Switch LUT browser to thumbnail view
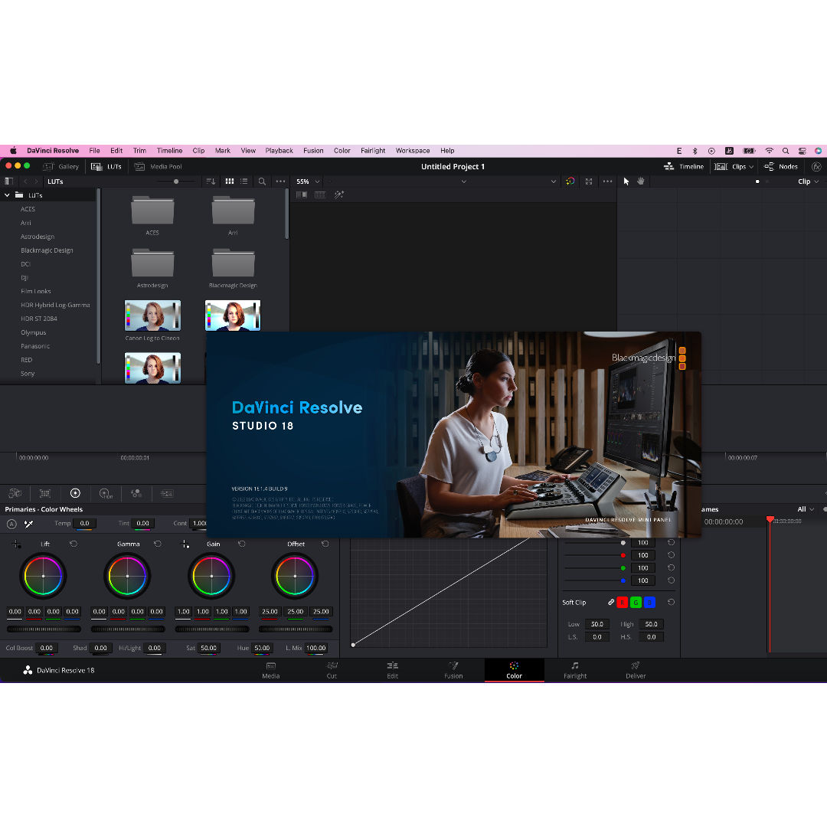The image size is (827, 827). 230,181
